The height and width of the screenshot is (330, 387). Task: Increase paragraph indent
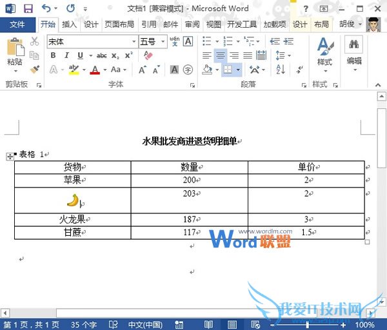(x=288, y=41)
